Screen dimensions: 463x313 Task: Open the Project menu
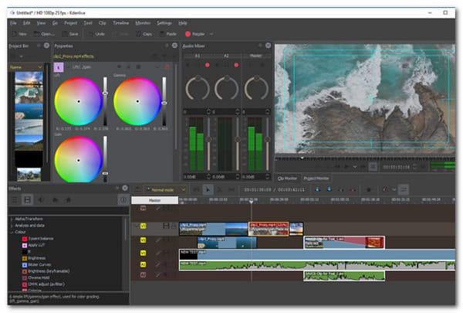pos(70,22)
